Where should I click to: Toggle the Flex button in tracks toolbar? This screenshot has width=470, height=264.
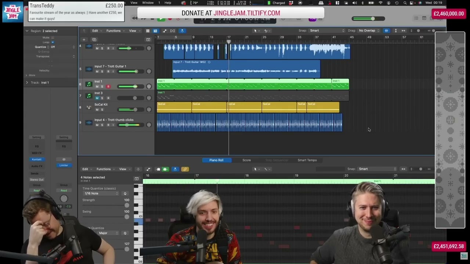(173, 31)
